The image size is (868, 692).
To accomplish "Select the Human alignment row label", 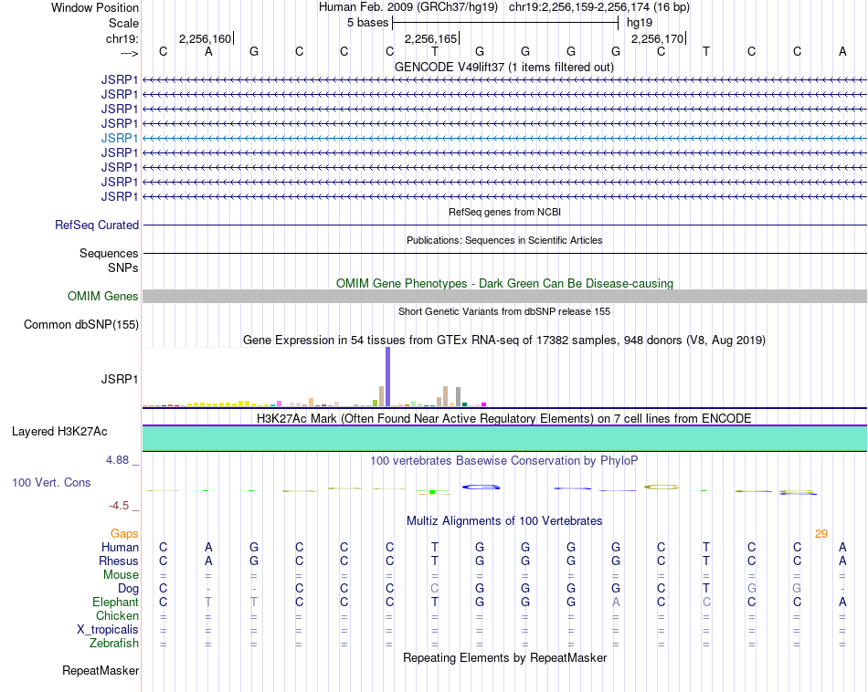I will [x=120, y=547].
